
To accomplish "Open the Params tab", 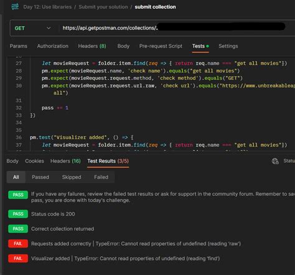I will (19, 46).
